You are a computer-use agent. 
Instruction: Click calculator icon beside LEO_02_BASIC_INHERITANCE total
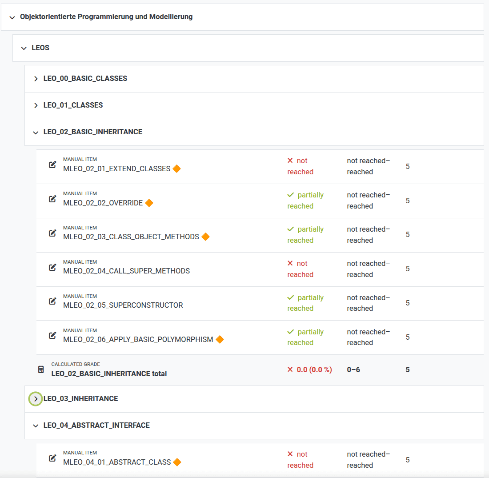click(x=41, y=370)
